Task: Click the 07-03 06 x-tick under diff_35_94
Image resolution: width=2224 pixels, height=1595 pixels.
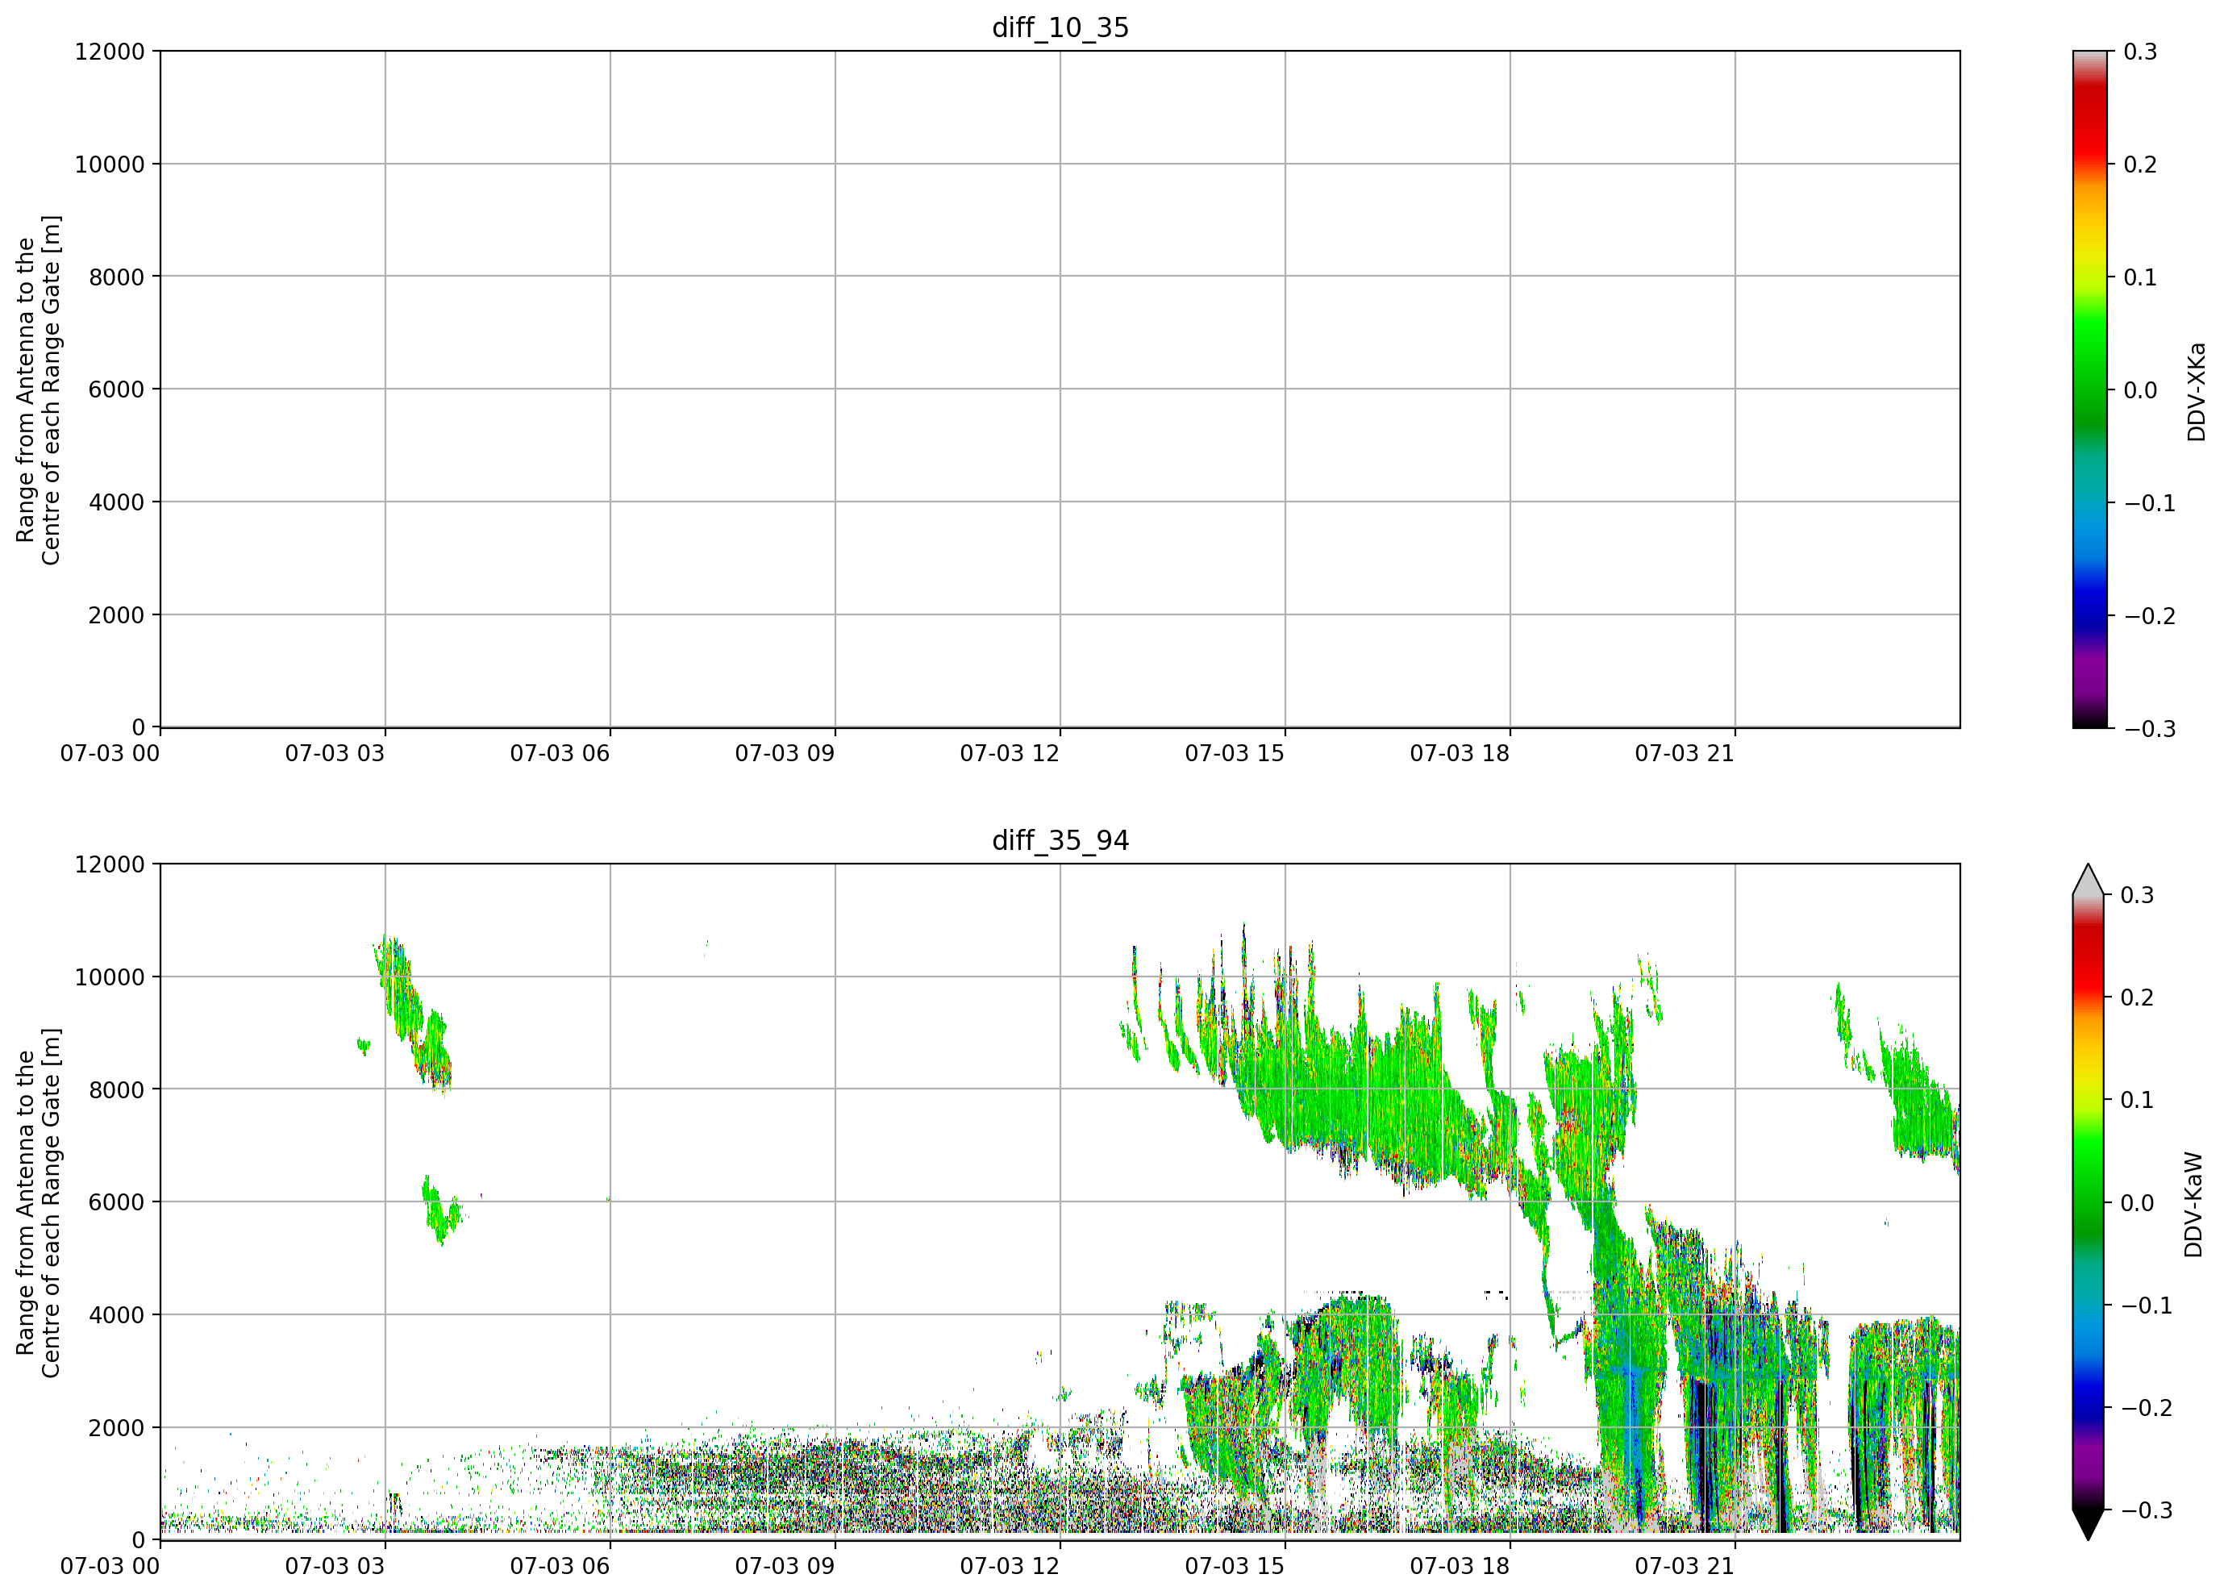Action: [560, 1566]
